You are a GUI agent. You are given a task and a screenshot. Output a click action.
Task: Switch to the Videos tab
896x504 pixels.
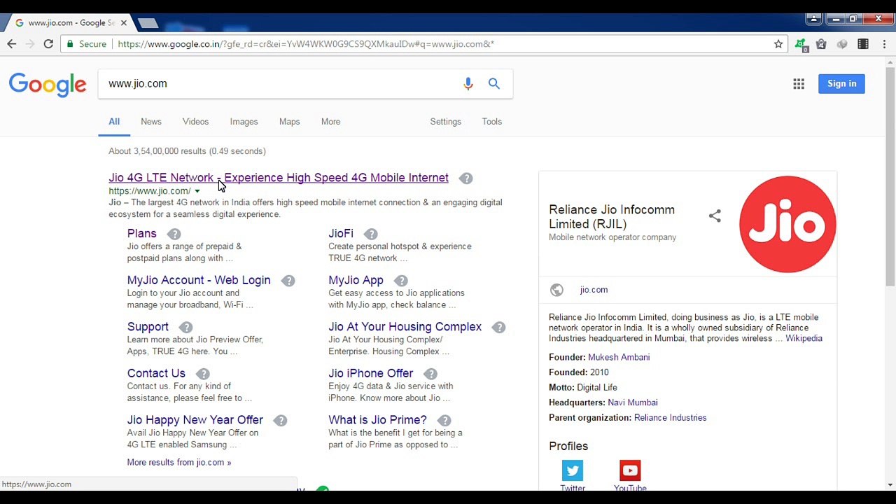[195, 121]
